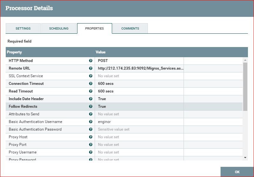
Task: Click help icon for Proxy Port
Action: pos(91,145)
